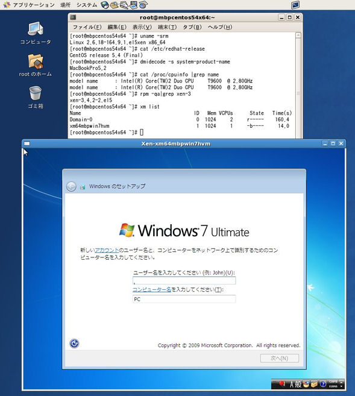Click the 'xm64mbpwin7hvm' row in xm list output
This screenshot has width=355, height=396.
180,126
